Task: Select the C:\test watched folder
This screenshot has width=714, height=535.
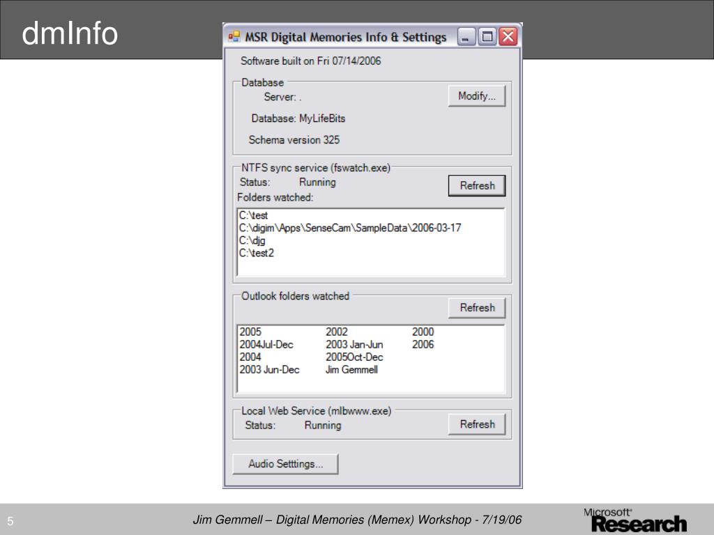Action: [x=254, y=216]
